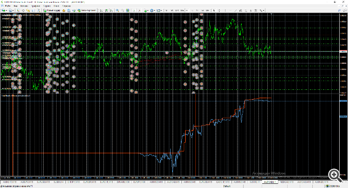Screen dimensions: 348x188
Task: Switch to the AUDCHF,M15 chart tab
Action: pyautogui.click(x=10, y=182)
